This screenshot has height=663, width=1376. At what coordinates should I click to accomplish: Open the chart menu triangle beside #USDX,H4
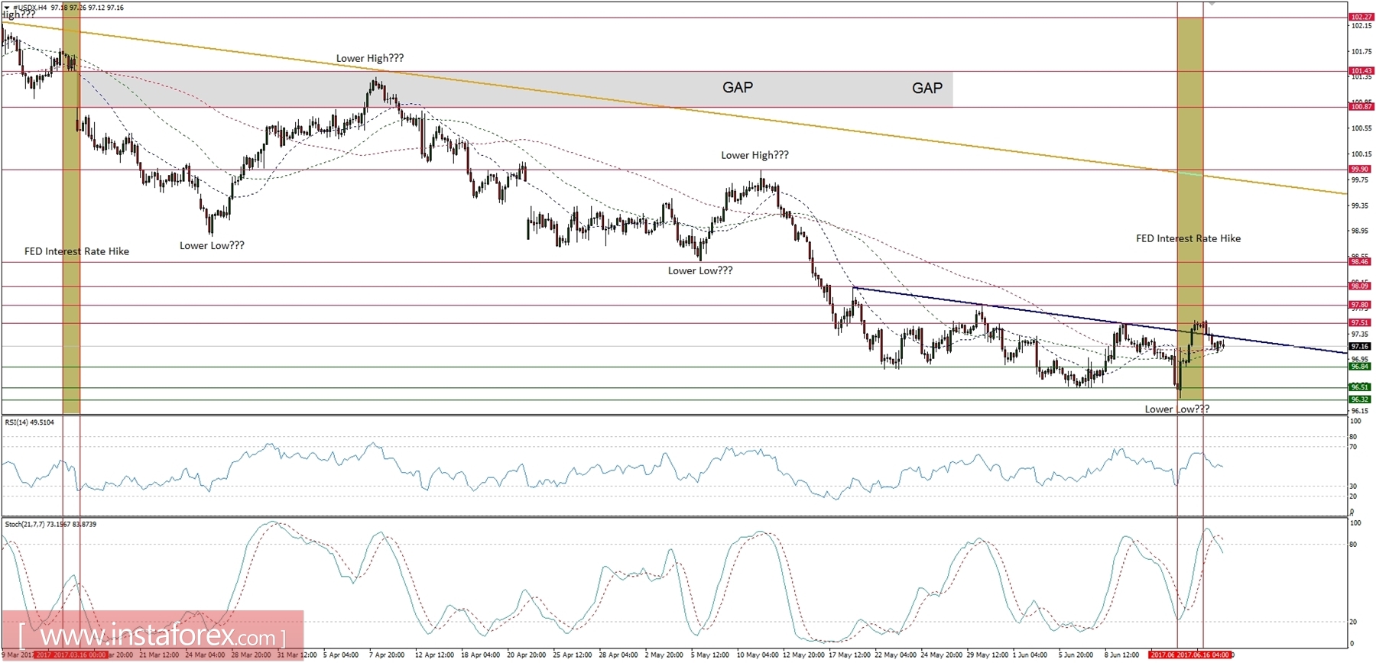click(x=7, y=7)
